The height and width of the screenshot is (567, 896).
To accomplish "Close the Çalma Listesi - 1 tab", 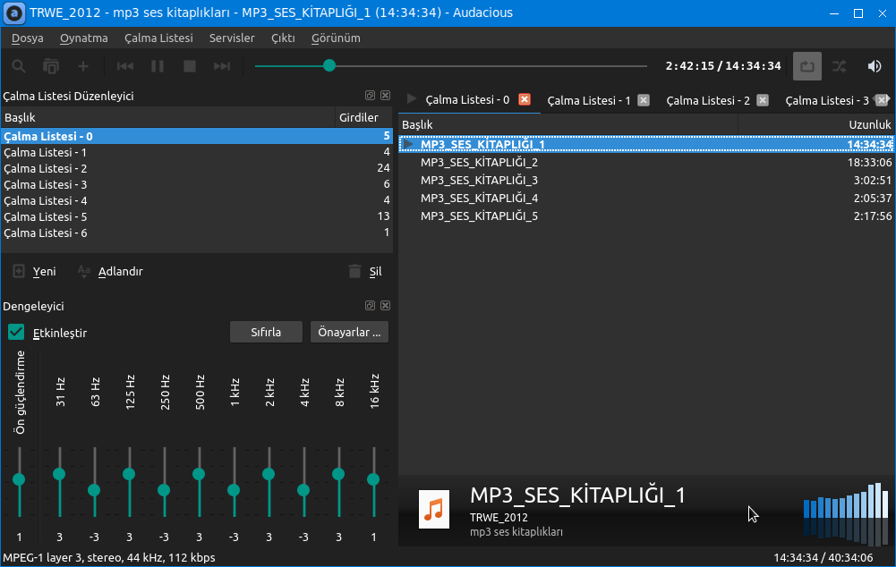I will click(x=644, y=100).
